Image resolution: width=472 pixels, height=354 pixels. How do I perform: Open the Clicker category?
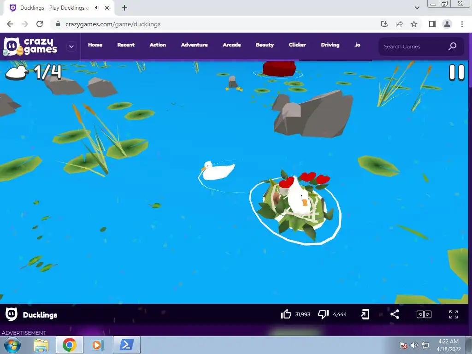pyautogui.click(x=297, y=45)
